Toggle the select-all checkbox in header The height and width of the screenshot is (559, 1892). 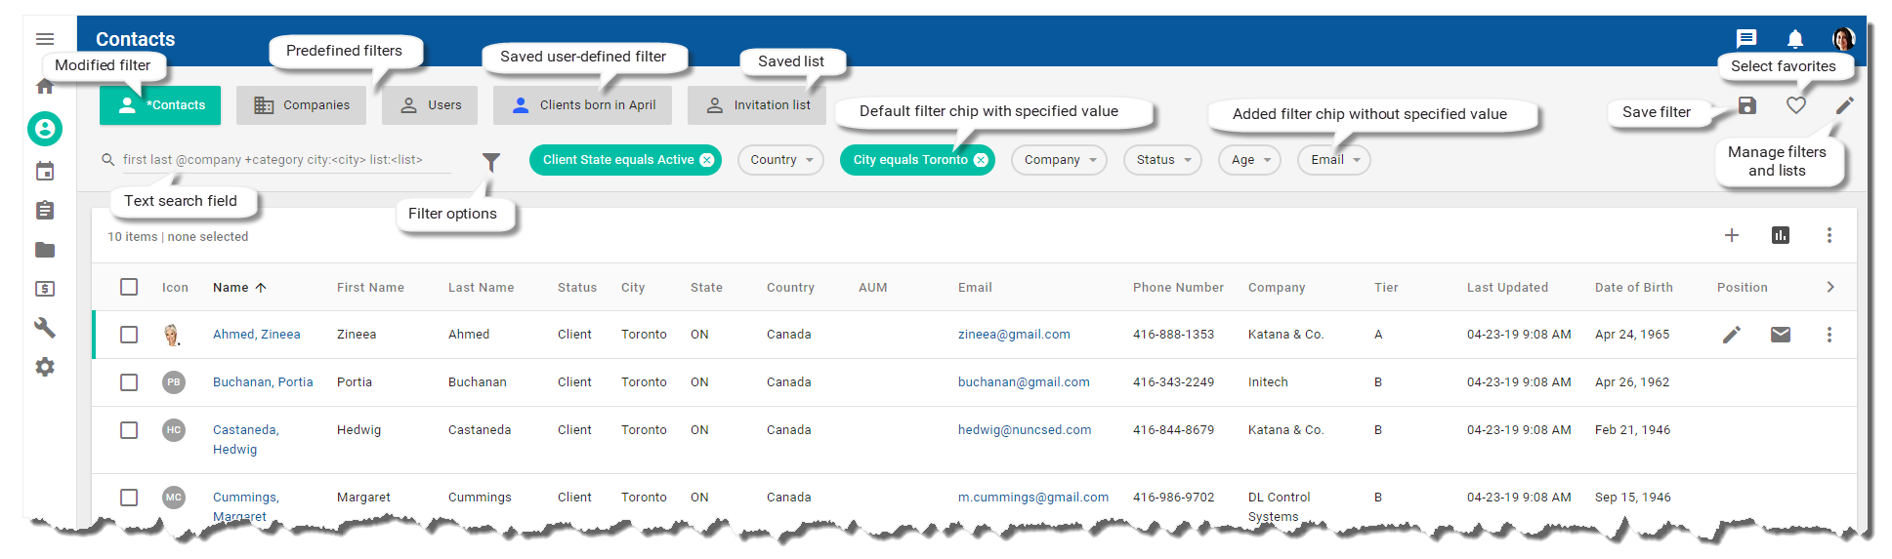tap(129, 287)
